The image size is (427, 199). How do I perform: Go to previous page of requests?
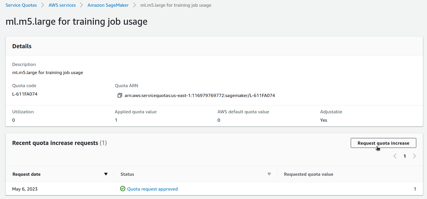(x=395, y=156)
